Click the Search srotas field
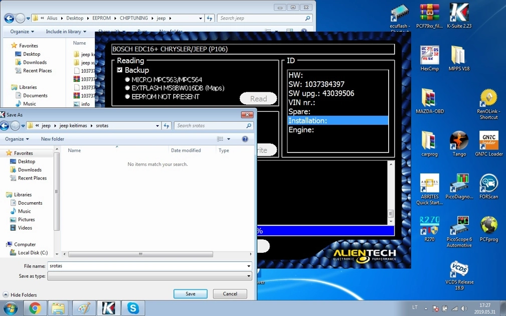This screenshot has height=316, width=506. point(213,125)
